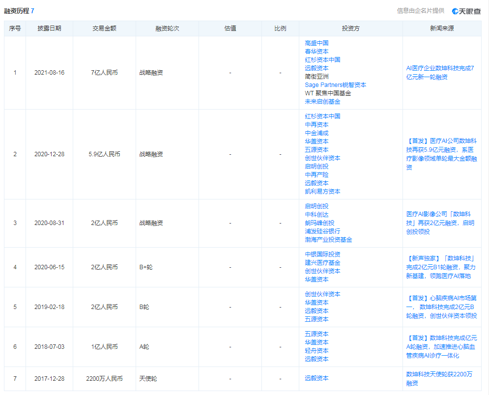Select date cell 2020-08-31
Image resolution: width=489 pixels, height=395 pixels.
[x=49, y=223]
